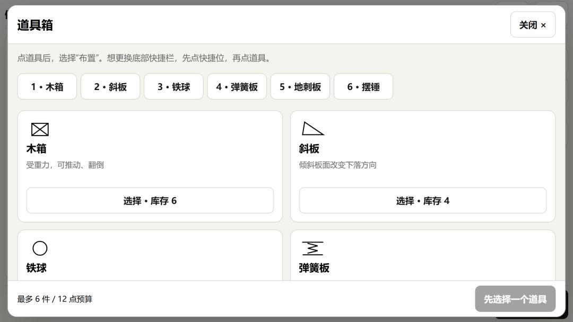Select quick slot 2 · 斜板
This screenshot has width=573, height=322.
(x=110, y=87)
